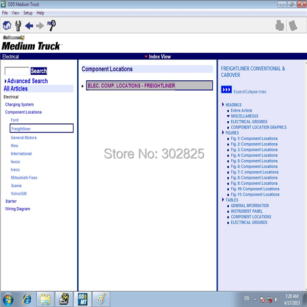Open the wrench repair tool icon

18,26
